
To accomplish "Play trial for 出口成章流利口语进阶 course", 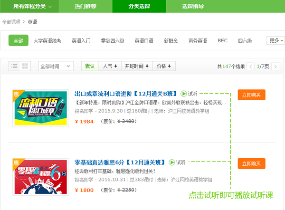I will pyautogui.click(x=189, y=94).
